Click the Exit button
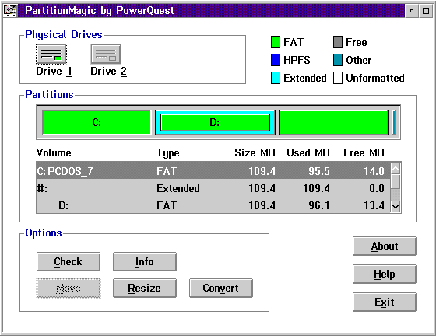Screen dimensions: 436x336 tap(385, 302)
